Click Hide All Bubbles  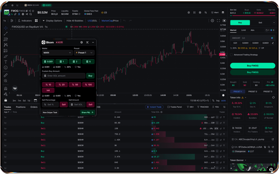[75, 21]
